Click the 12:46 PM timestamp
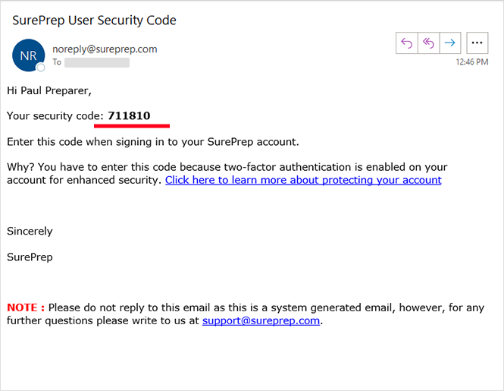 tap(471, 62)
